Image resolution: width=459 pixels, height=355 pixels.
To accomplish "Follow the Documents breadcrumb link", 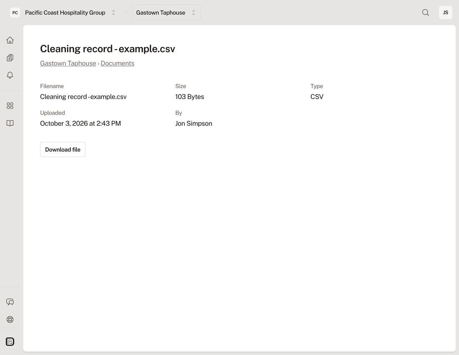I will coord(117,63).
